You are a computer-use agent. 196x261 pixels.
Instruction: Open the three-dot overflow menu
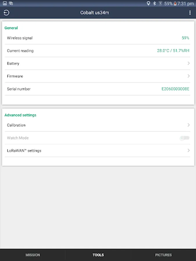[x=190, y=13]
